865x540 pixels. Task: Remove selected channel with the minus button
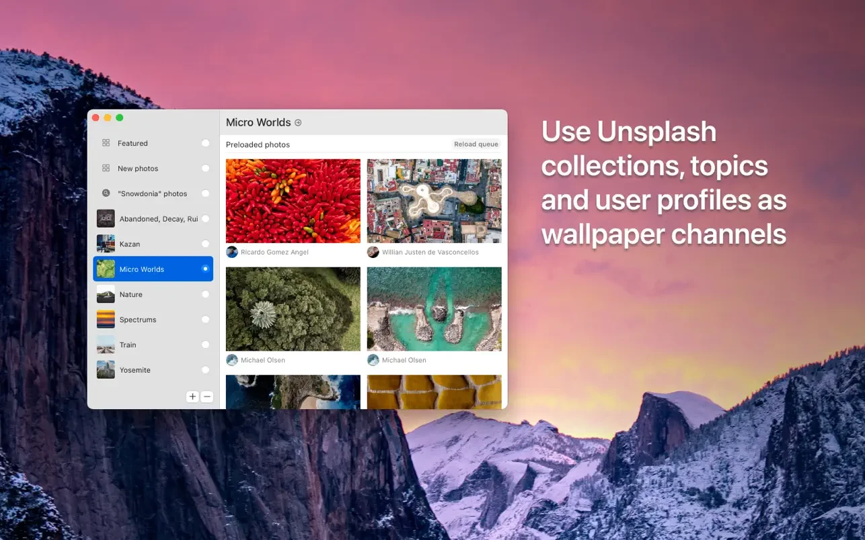click(x=206, y=396)
